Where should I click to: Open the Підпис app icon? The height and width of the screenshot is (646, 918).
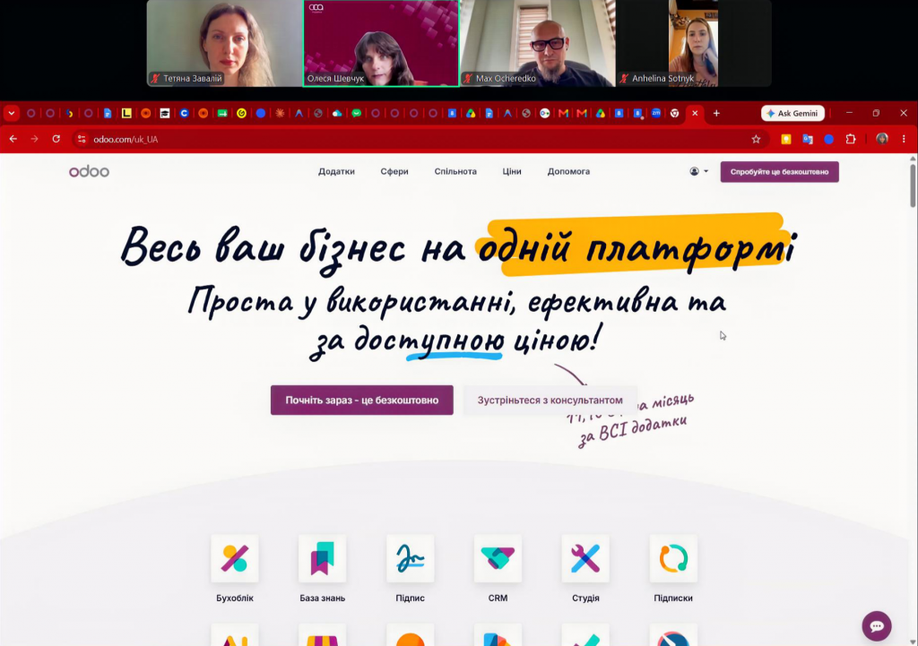[410, 558]
